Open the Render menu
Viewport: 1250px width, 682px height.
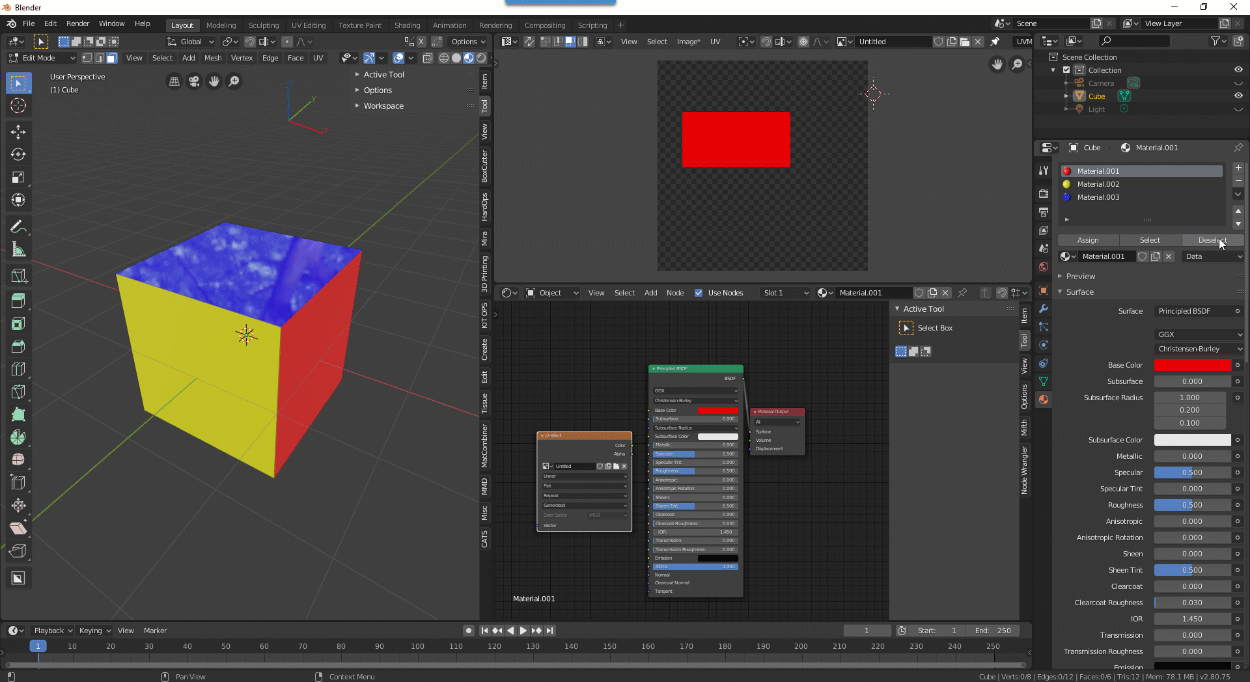point(77,23)
